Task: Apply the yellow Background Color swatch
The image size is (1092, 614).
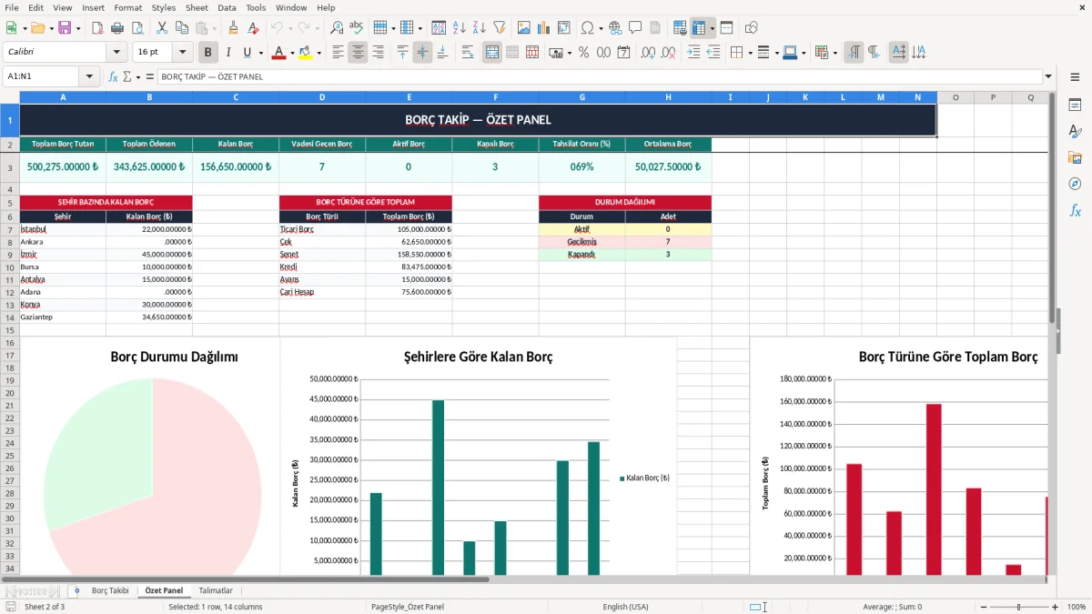Action: (306, 53)
